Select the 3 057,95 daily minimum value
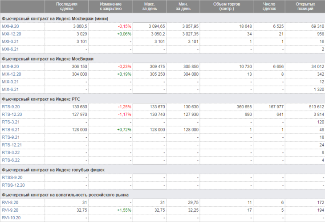Image resolution: width=325 pixels, height=222 pixels. coord(190,26)
